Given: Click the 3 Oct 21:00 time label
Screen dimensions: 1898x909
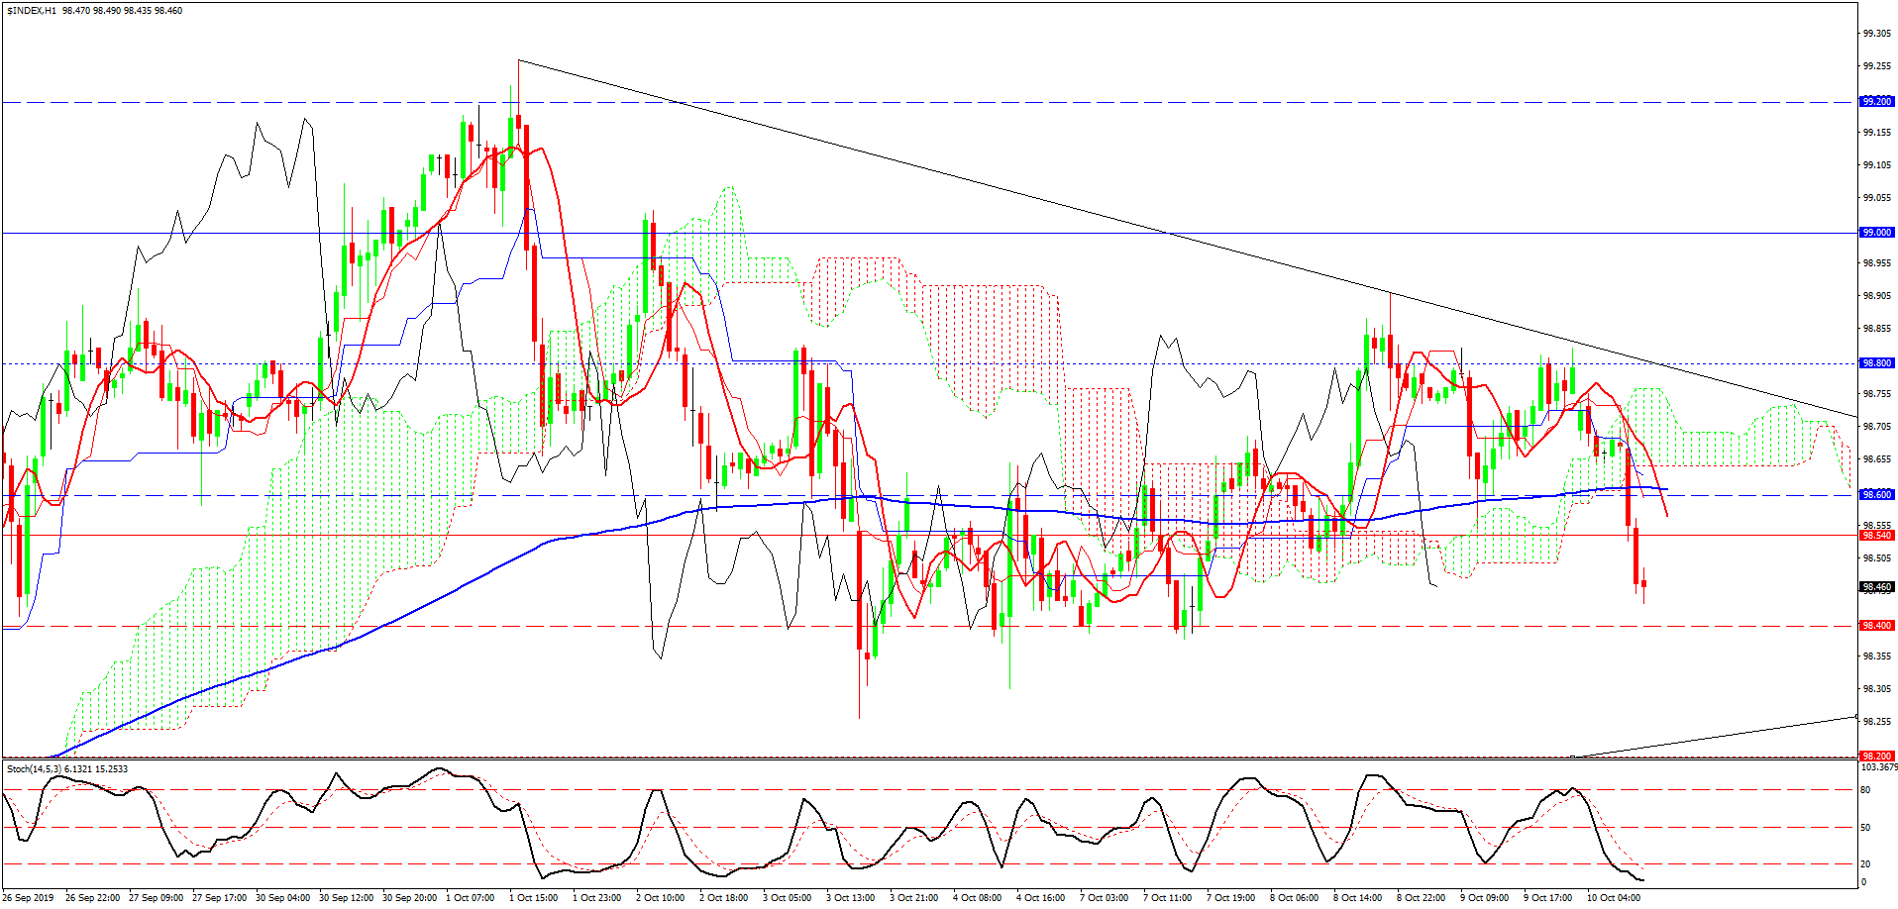Looking at the screenshot, I should coord(914,898).
